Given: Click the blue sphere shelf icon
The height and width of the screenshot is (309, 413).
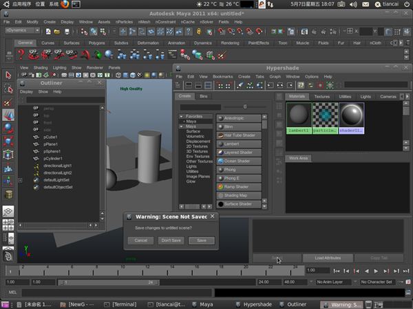Looking at the screenshot, I should (x=109, y=55).
